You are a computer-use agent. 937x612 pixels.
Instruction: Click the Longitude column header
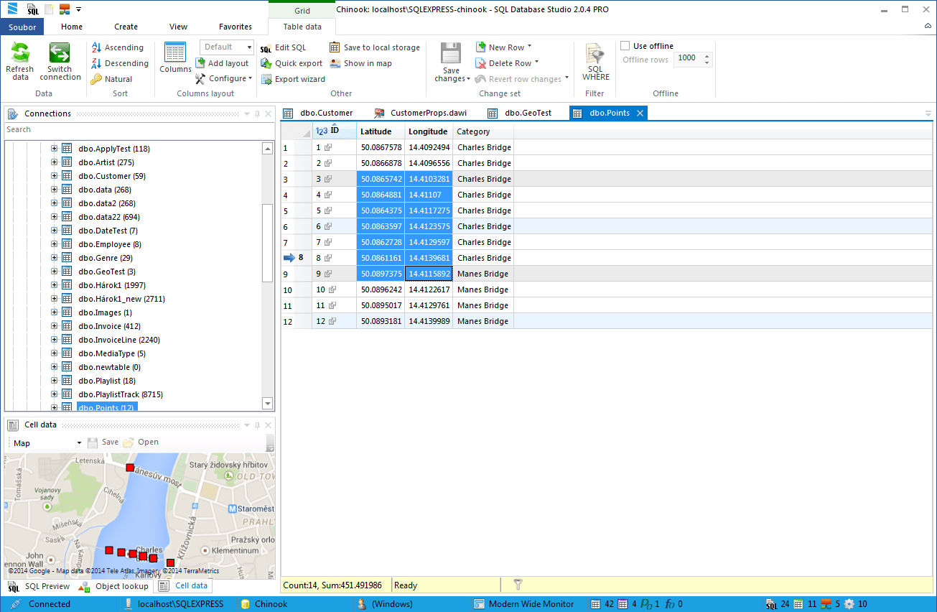point(429,131)
